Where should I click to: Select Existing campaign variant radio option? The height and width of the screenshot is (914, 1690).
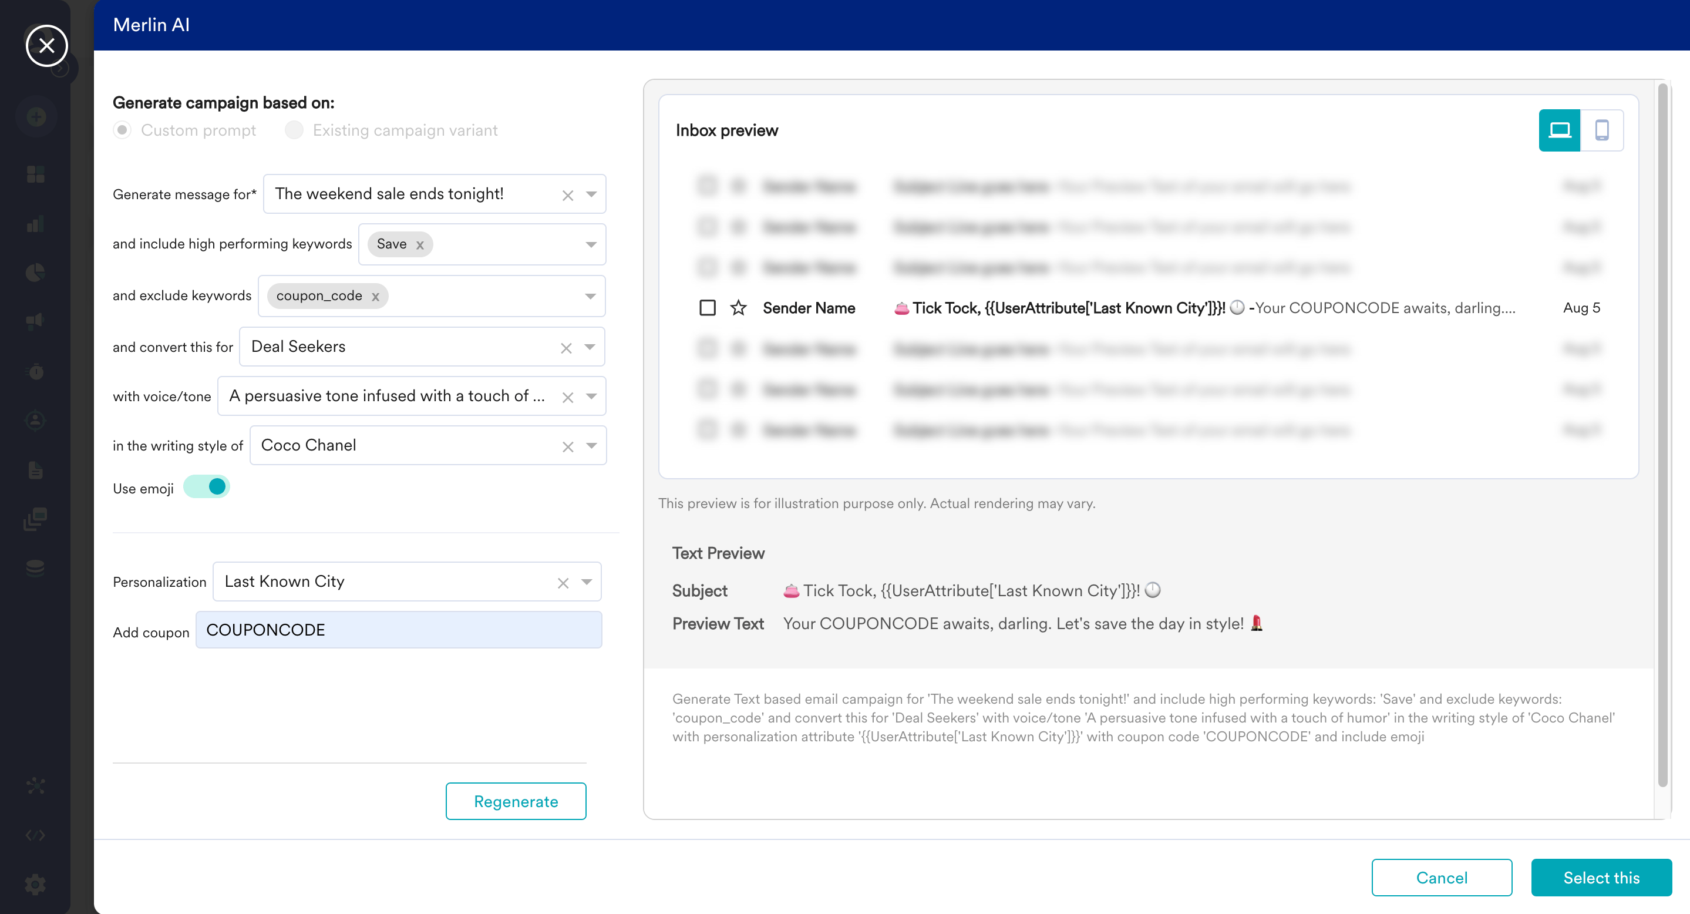coord(294,130)
